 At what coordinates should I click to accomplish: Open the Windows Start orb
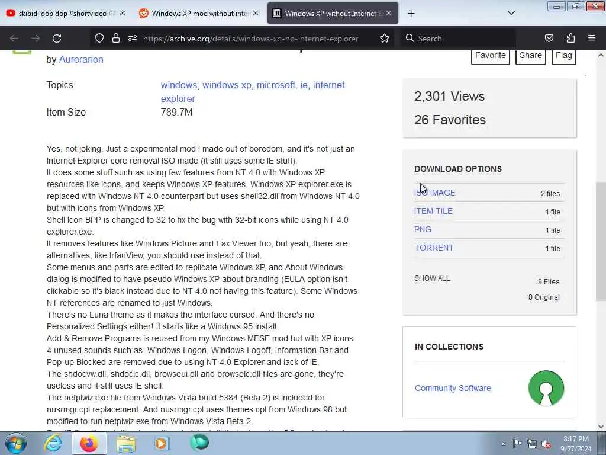click(16, 443)
